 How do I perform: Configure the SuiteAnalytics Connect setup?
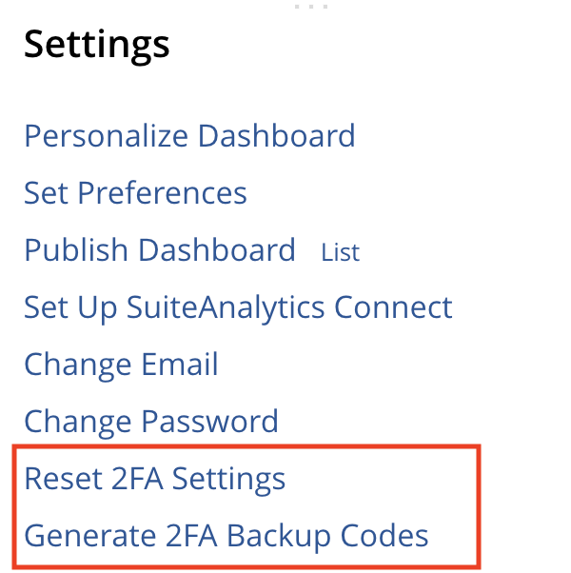point(238,307)
